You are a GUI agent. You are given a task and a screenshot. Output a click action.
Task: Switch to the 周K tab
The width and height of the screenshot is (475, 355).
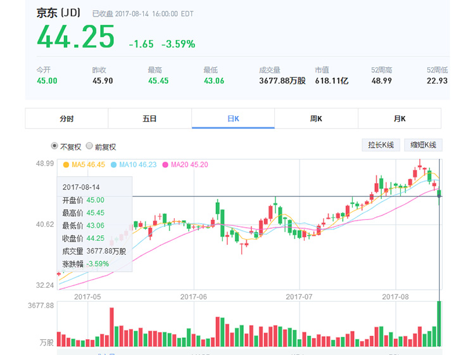(x=316, y=119)
